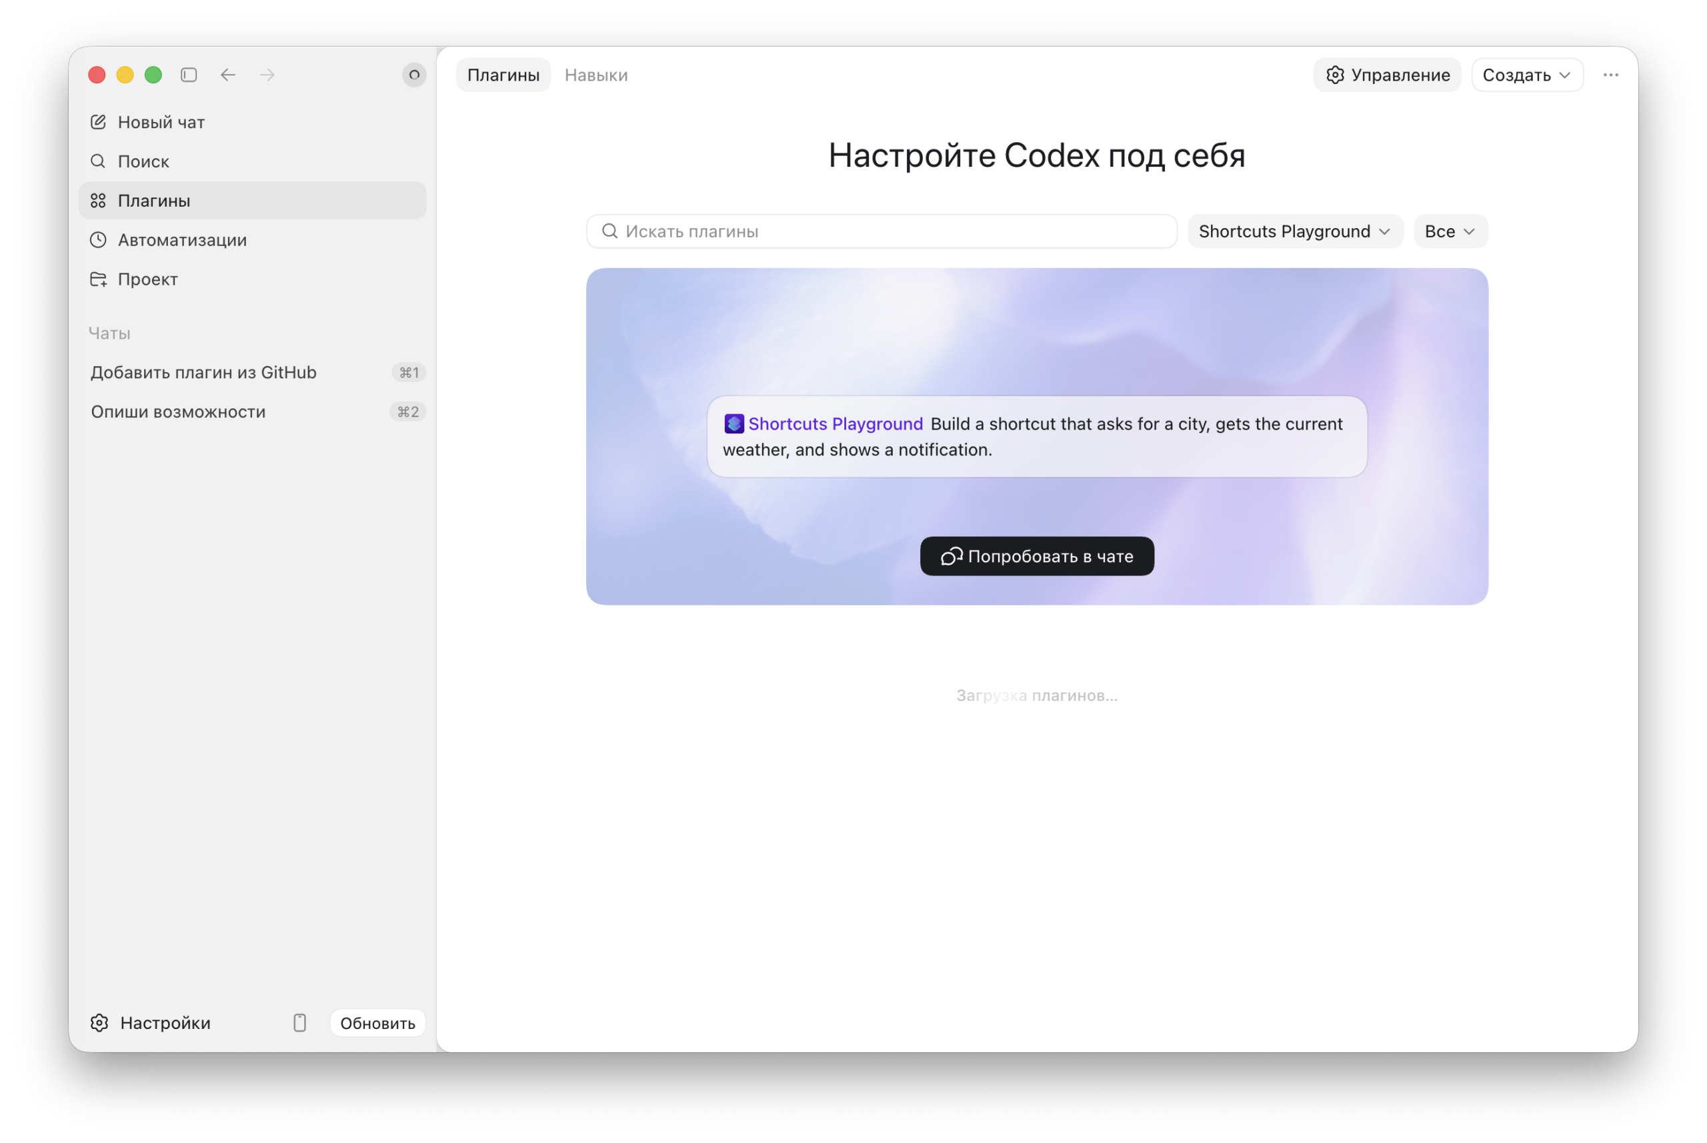Go forward with the right arrow
This screenshot has height=1143, width=1707.
[267, 75]
